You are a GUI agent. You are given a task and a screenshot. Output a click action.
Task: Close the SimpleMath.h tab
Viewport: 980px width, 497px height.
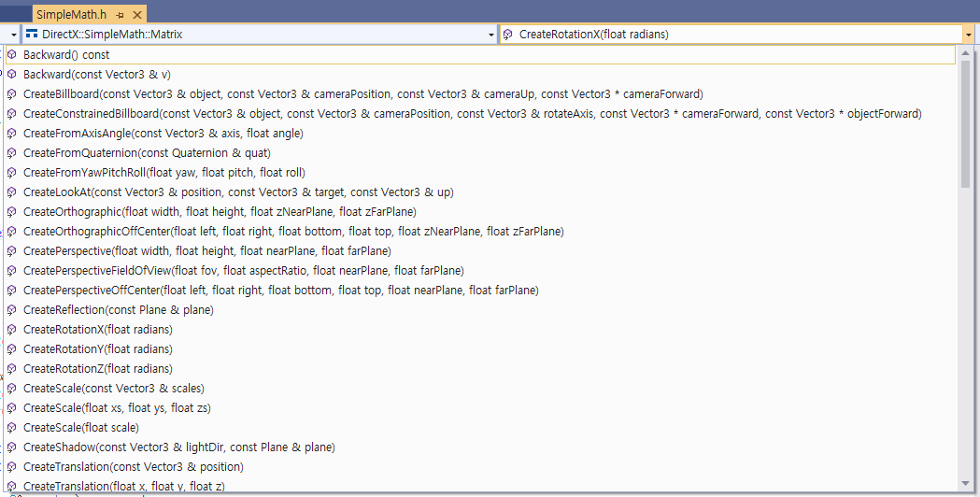pos(137,14)
